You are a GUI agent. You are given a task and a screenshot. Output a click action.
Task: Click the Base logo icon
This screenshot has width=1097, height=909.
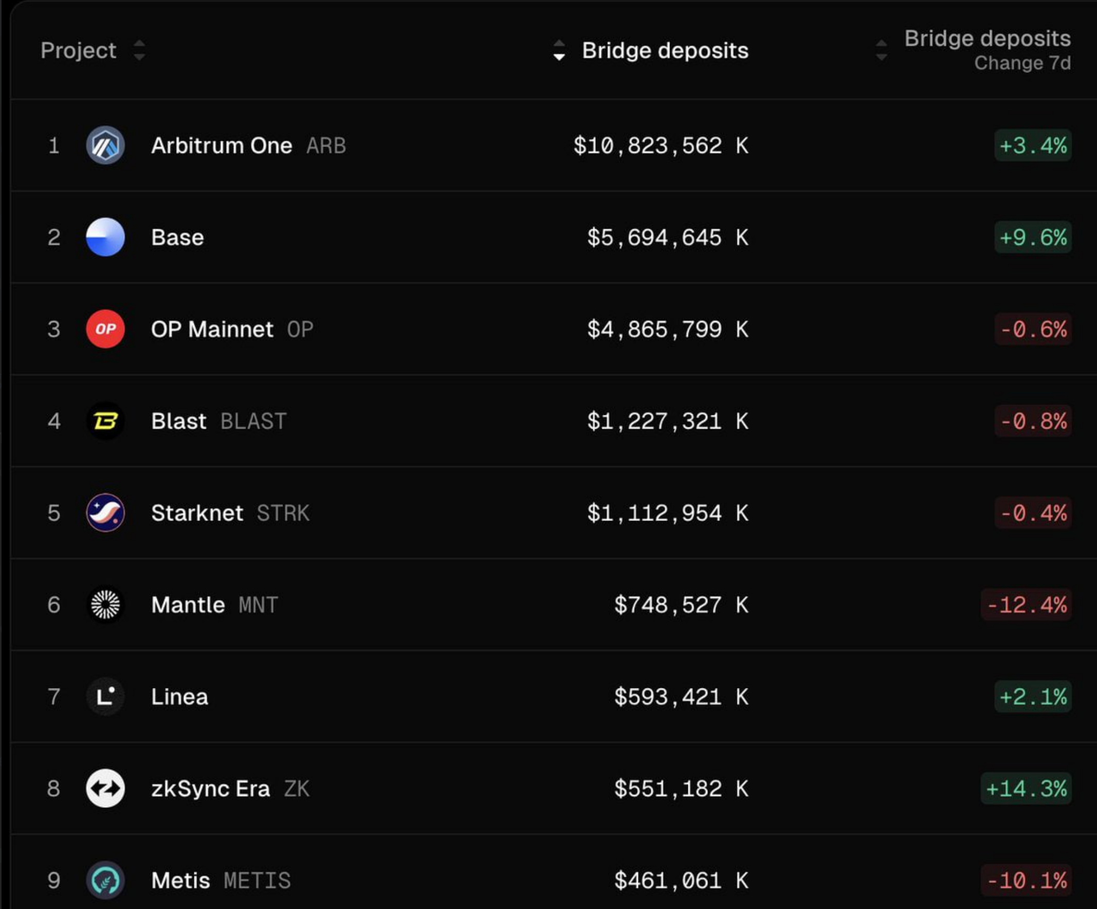coord(105,237)
